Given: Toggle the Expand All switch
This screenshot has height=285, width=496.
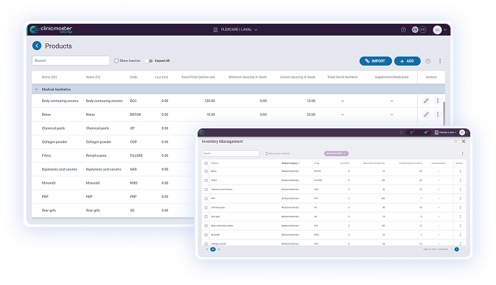Looking at the screenshot, I should tap(149, 61).
